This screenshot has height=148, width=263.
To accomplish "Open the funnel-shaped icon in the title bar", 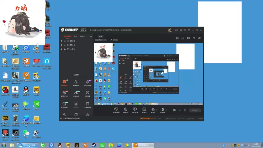I will [185, 30].
